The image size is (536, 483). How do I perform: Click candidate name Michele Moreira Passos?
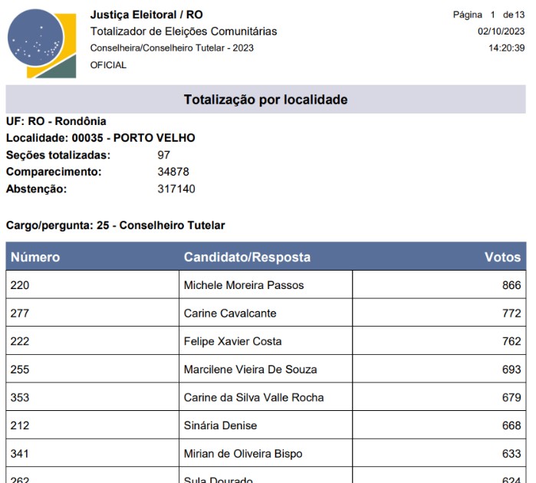244,285
